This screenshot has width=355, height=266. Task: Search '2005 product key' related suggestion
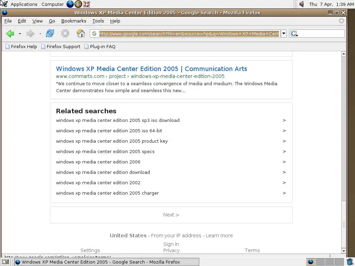112,141
